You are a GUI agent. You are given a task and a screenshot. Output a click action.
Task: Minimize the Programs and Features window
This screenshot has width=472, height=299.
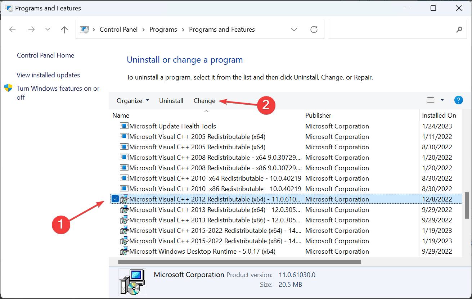[408, 8]
